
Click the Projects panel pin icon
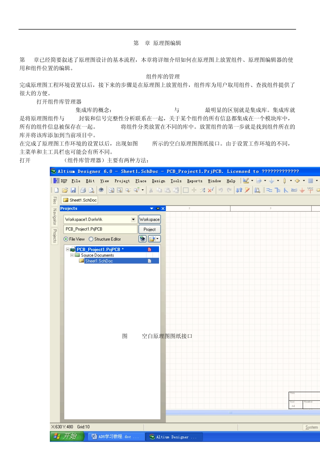[158, 209]
